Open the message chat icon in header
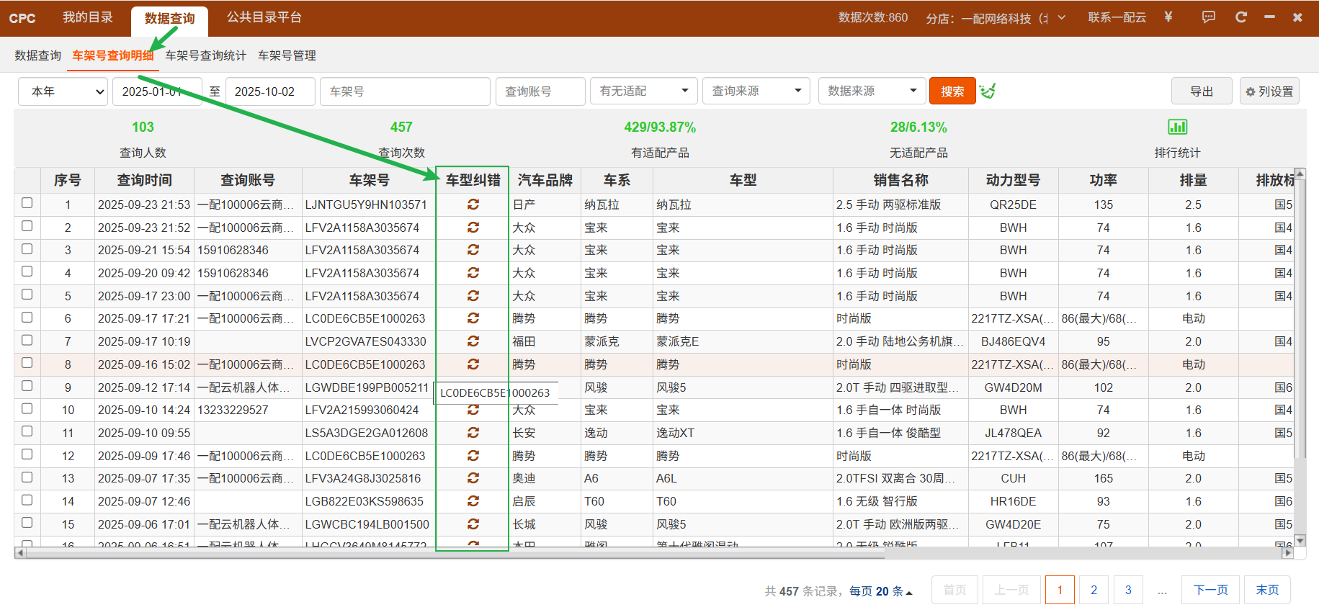Viewport: 1319px width, 615px height. coord(1208,17)
